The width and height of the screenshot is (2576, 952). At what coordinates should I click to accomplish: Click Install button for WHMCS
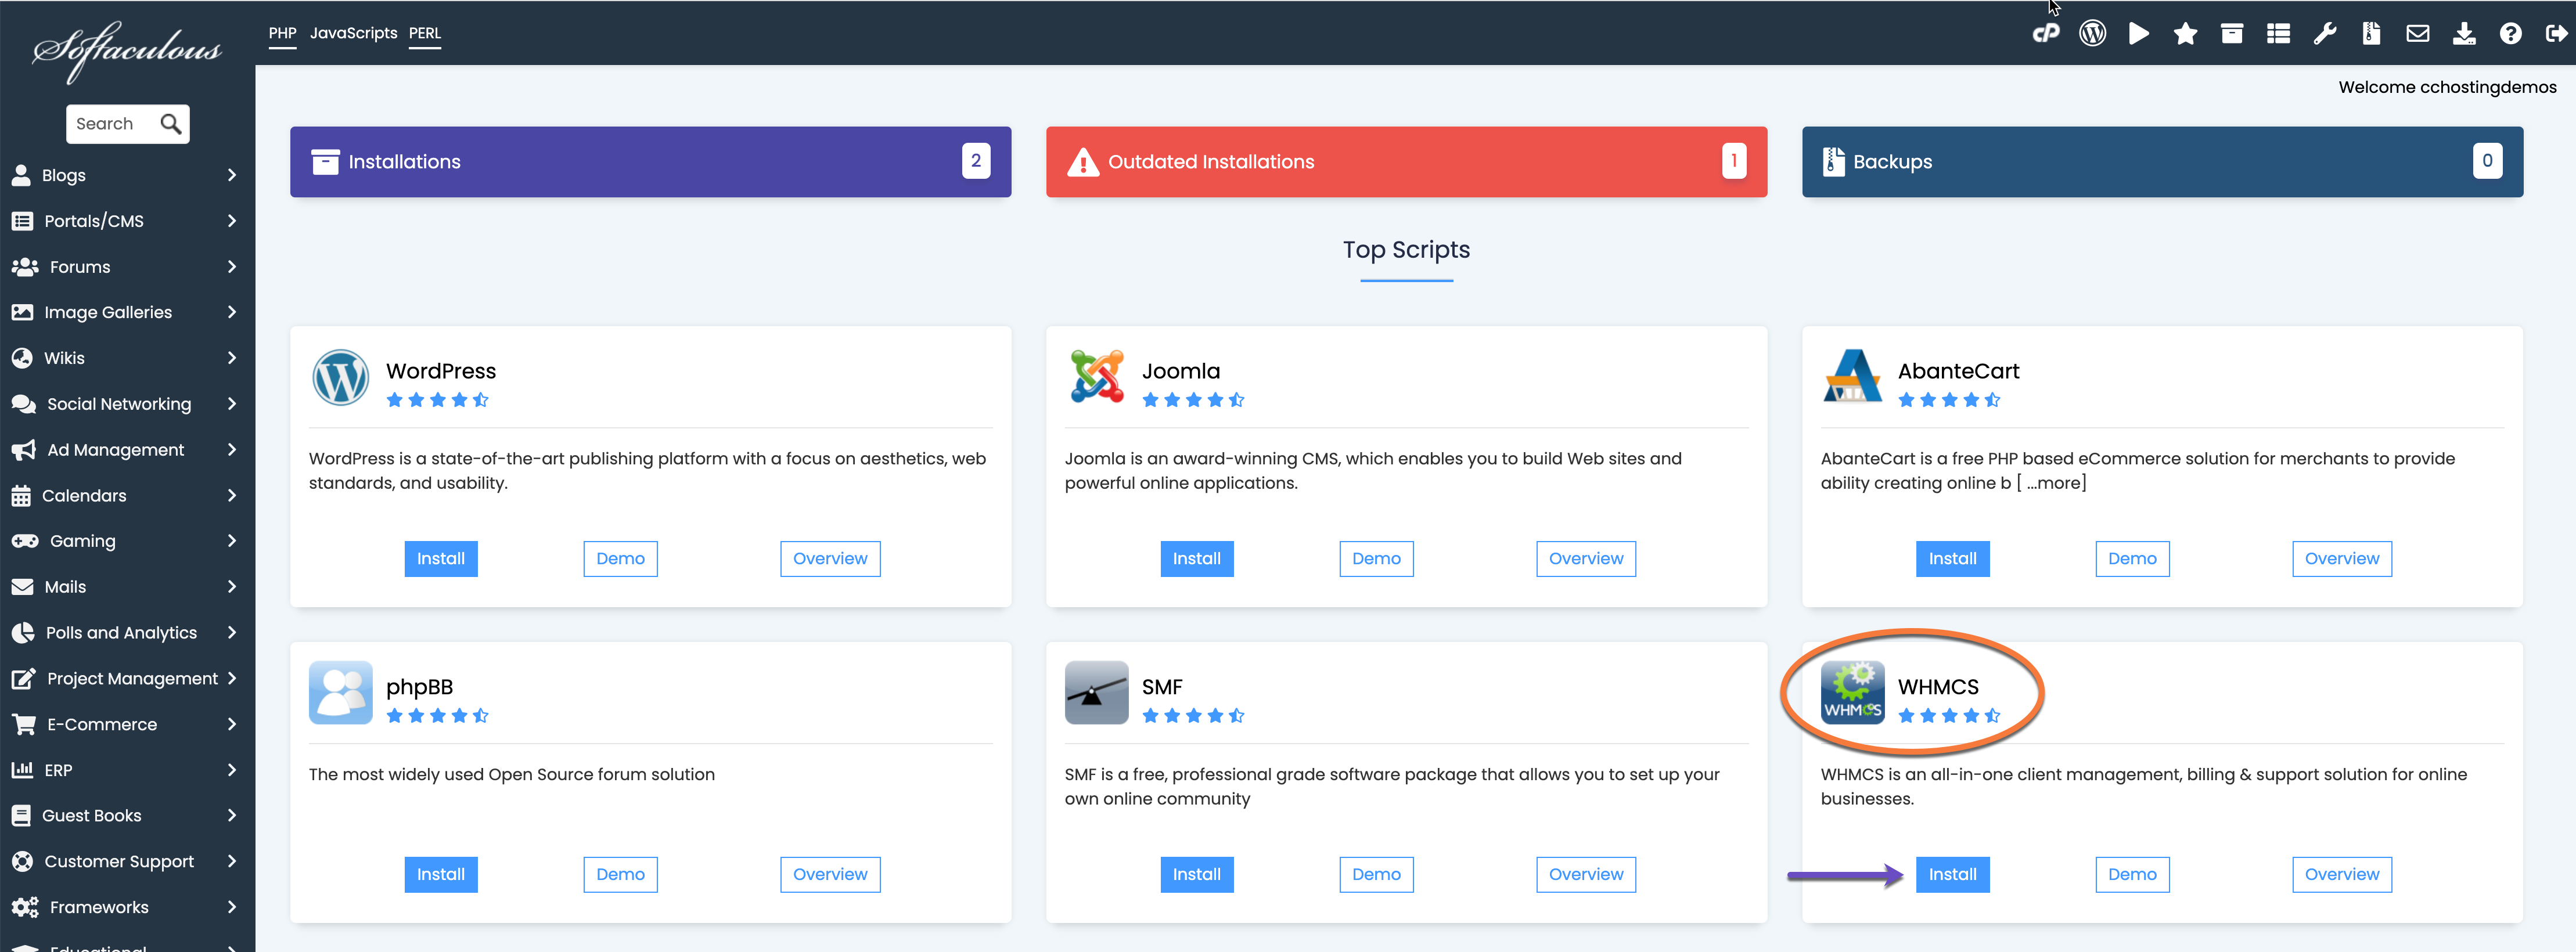click(x=1952, y=874)
